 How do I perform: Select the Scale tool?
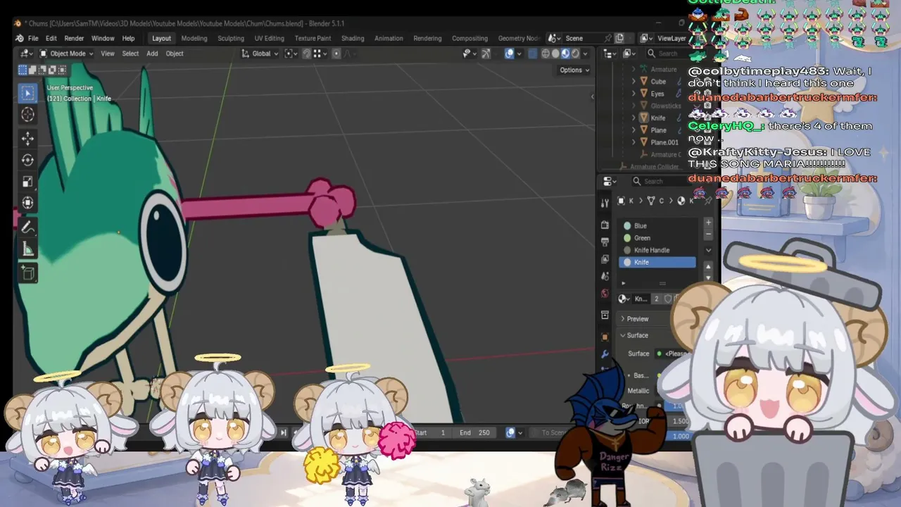28,182
